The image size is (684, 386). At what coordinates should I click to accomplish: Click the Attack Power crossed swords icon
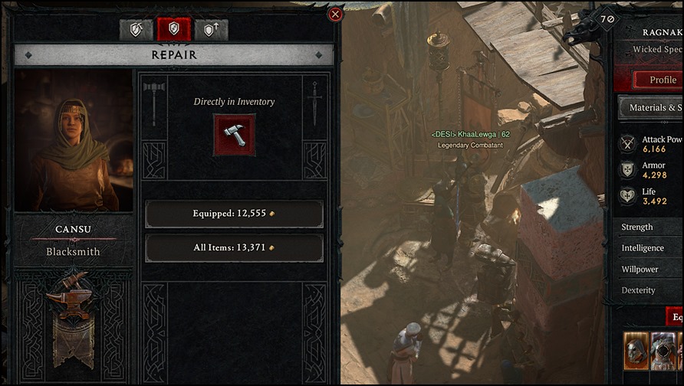pyautogui.click(x=628, y=144)
